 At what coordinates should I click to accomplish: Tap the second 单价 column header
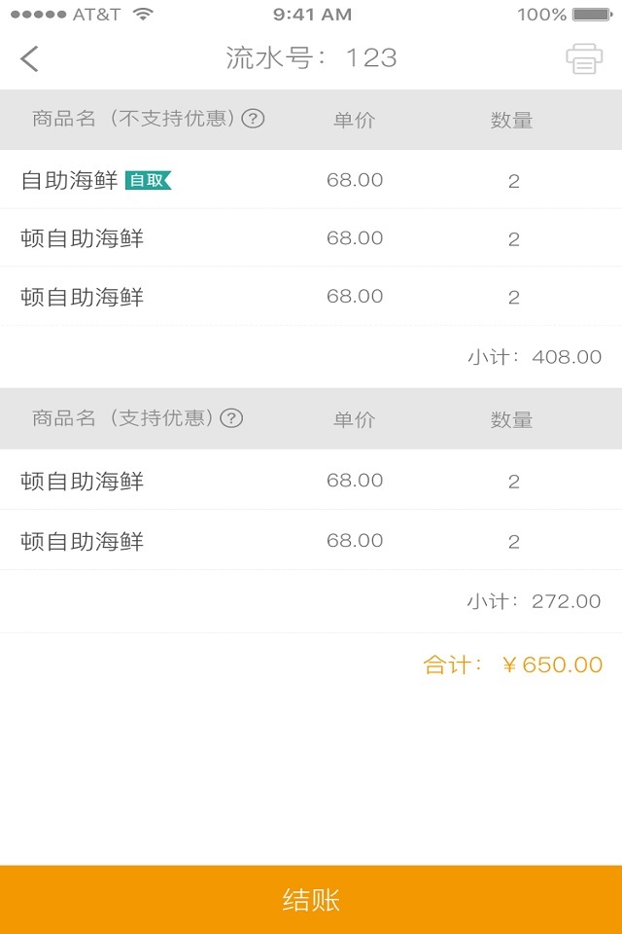354,419
